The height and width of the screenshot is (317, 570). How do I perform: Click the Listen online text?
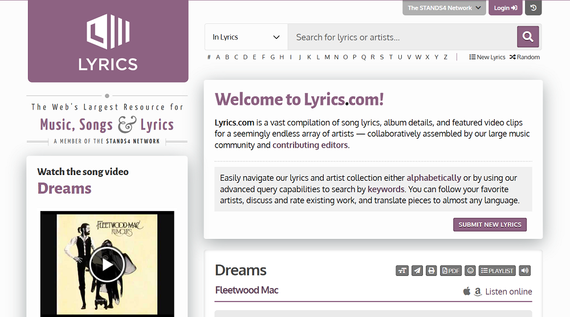click(x=508, y=291)
